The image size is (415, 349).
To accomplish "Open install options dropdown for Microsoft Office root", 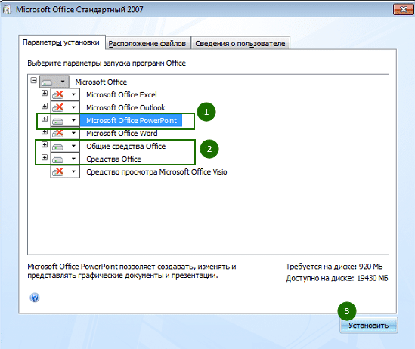I will pyautogui.click(x=63, y=82).
